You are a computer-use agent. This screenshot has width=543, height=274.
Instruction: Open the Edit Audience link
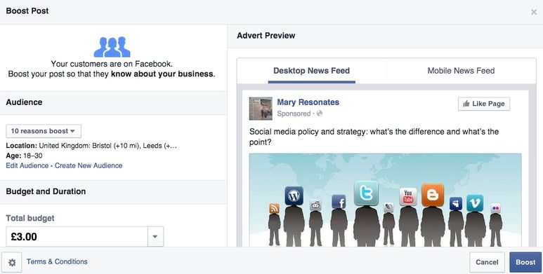click(27, 165)
